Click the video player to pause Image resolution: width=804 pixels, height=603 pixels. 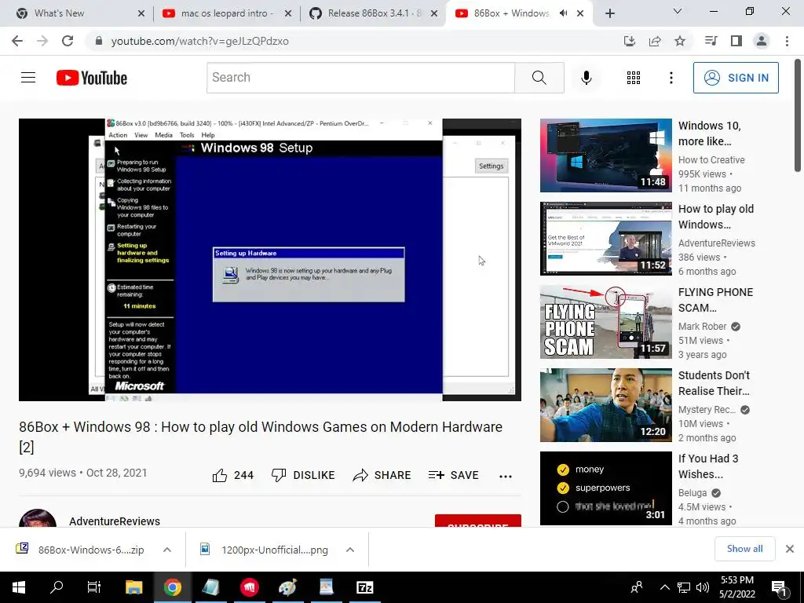pyautogui.click(x=270, y=259)
